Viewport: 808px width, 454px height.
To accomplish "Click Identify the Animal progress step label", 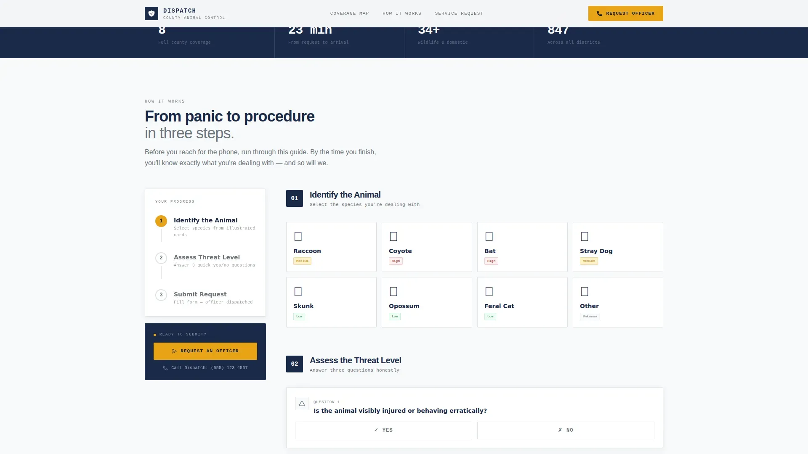I will click(205, 220).
